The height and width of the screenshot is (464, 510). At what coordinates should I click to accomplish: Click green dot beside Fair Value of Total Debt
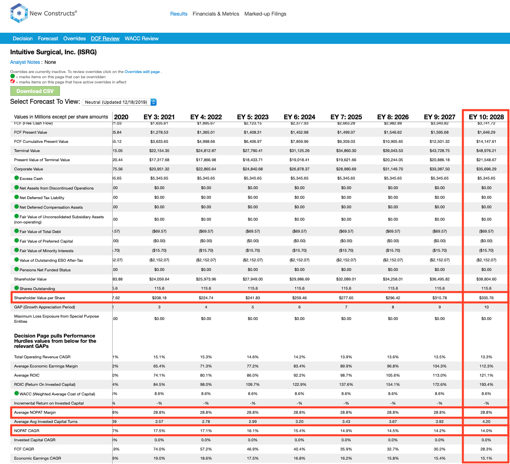pyautogui.click(x=17, y=231)
